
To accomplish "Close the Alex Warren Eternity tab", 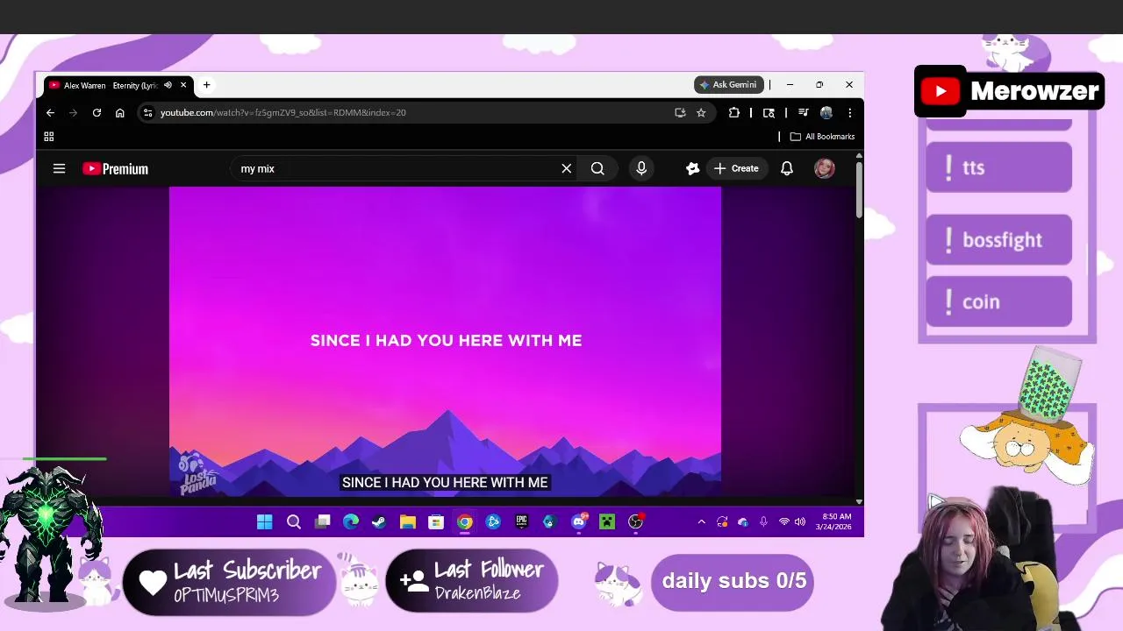I will coord(183,85).
